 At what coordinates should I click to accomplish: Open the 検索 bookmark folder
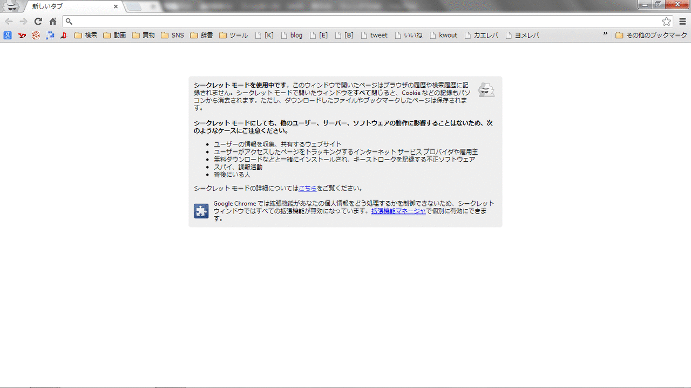(86, 36)
